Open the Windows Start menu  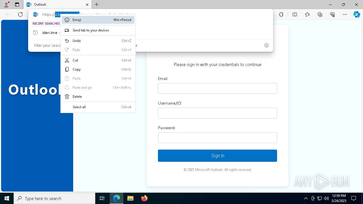tap(7, 198)
